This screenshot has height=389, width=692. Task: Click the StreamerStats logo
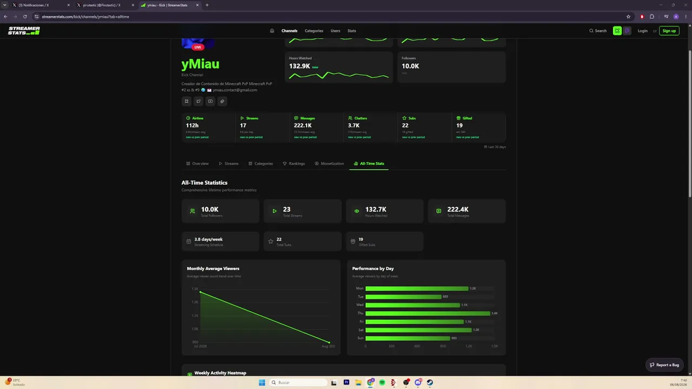24,31
